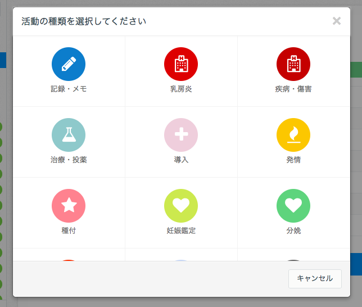Click the 種付 text label
The height and width of the screenshot is (307, 362).
tap(69, 231)
